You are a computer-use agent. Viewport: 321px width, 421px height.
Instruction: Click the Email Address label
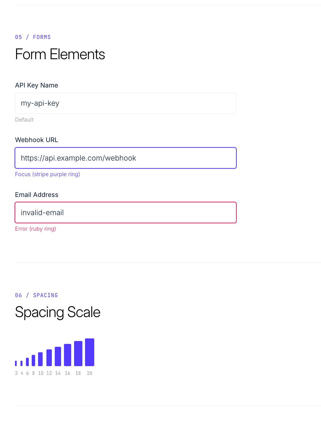click(x=36, y=195)
